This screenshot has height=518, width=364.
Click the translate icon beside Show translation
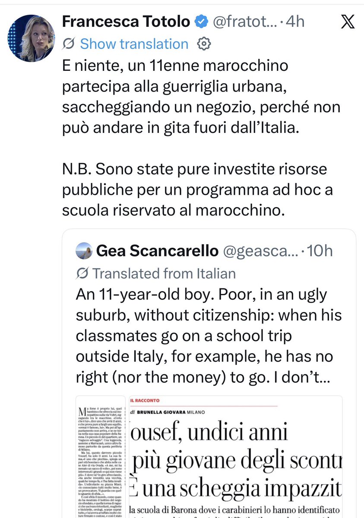tap(69, 44)
